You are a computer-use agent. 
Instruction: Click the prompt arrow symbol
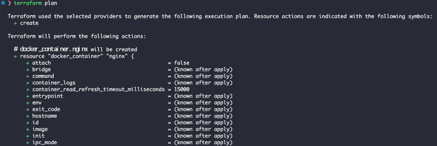point(9,3)
